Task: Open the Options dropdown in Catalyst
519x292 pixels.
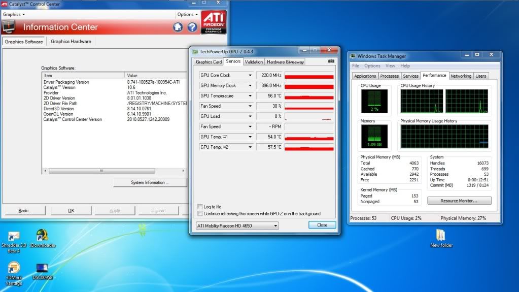Action: click(187, 14)
